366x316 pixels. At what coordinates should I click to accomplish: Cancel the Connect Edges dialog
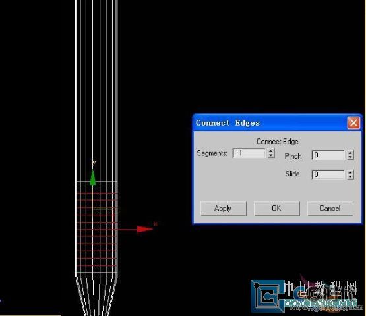[x=330, y=209]
